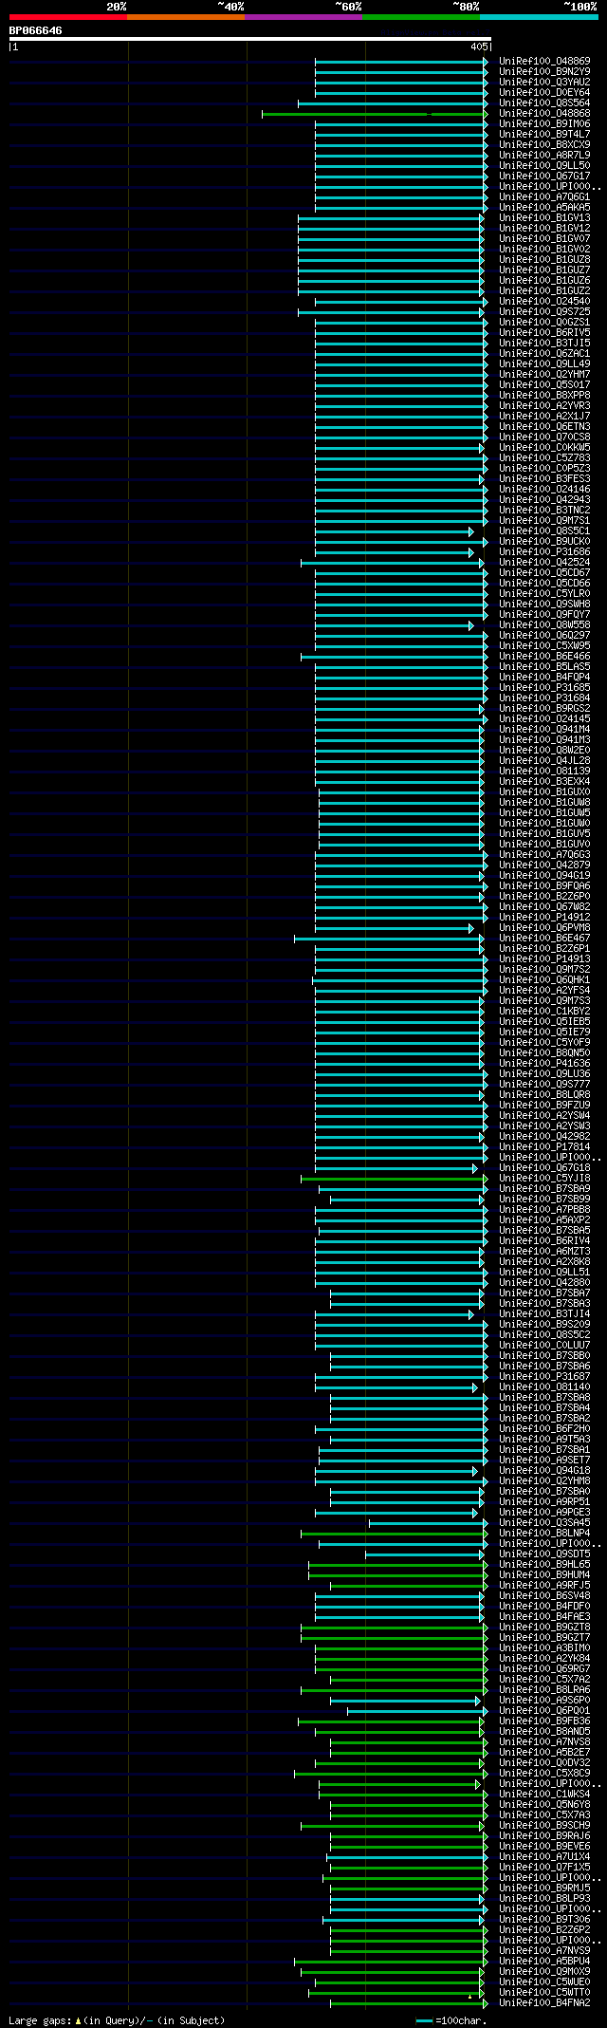Select label UniRef100_Q941M4
This screenshot has height=2028, width=607.
click(544, 730)
